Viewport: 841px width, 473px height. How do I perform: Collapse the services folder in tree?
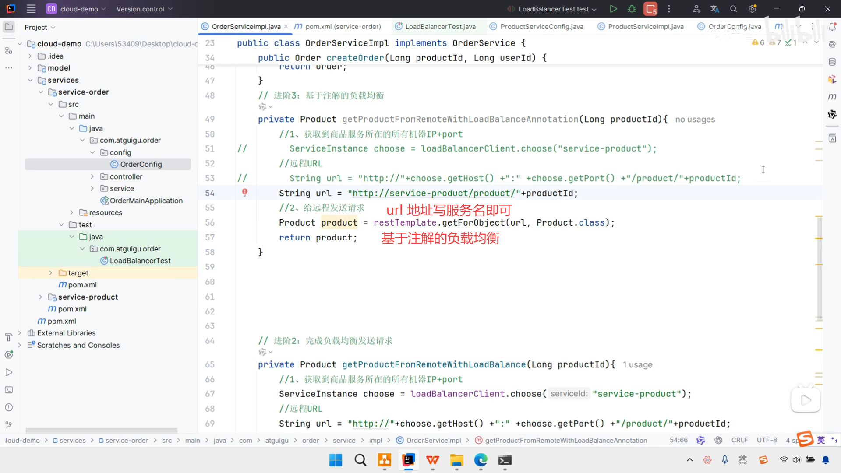coord(30,80)
